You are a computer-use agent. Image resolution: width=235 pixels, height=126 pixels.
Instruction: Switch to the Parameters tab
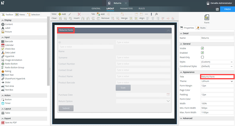tap(126, 9)
